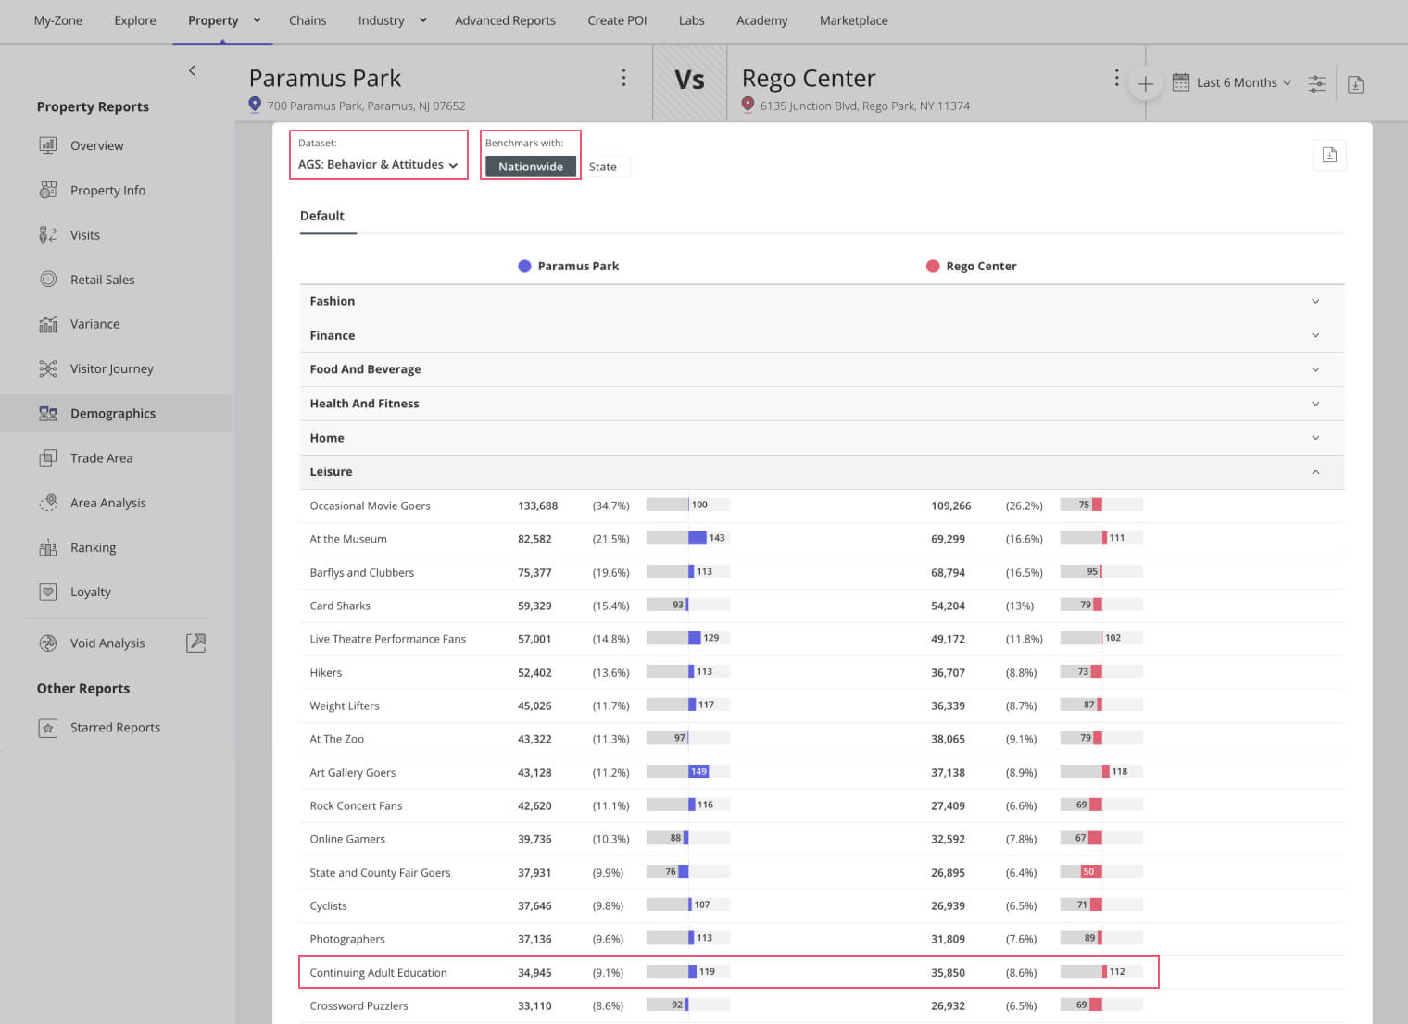Click the Area Analysis icon
Image resolution: width=1408 pixels, height=1024 pixels.
[x=48, y=502]
